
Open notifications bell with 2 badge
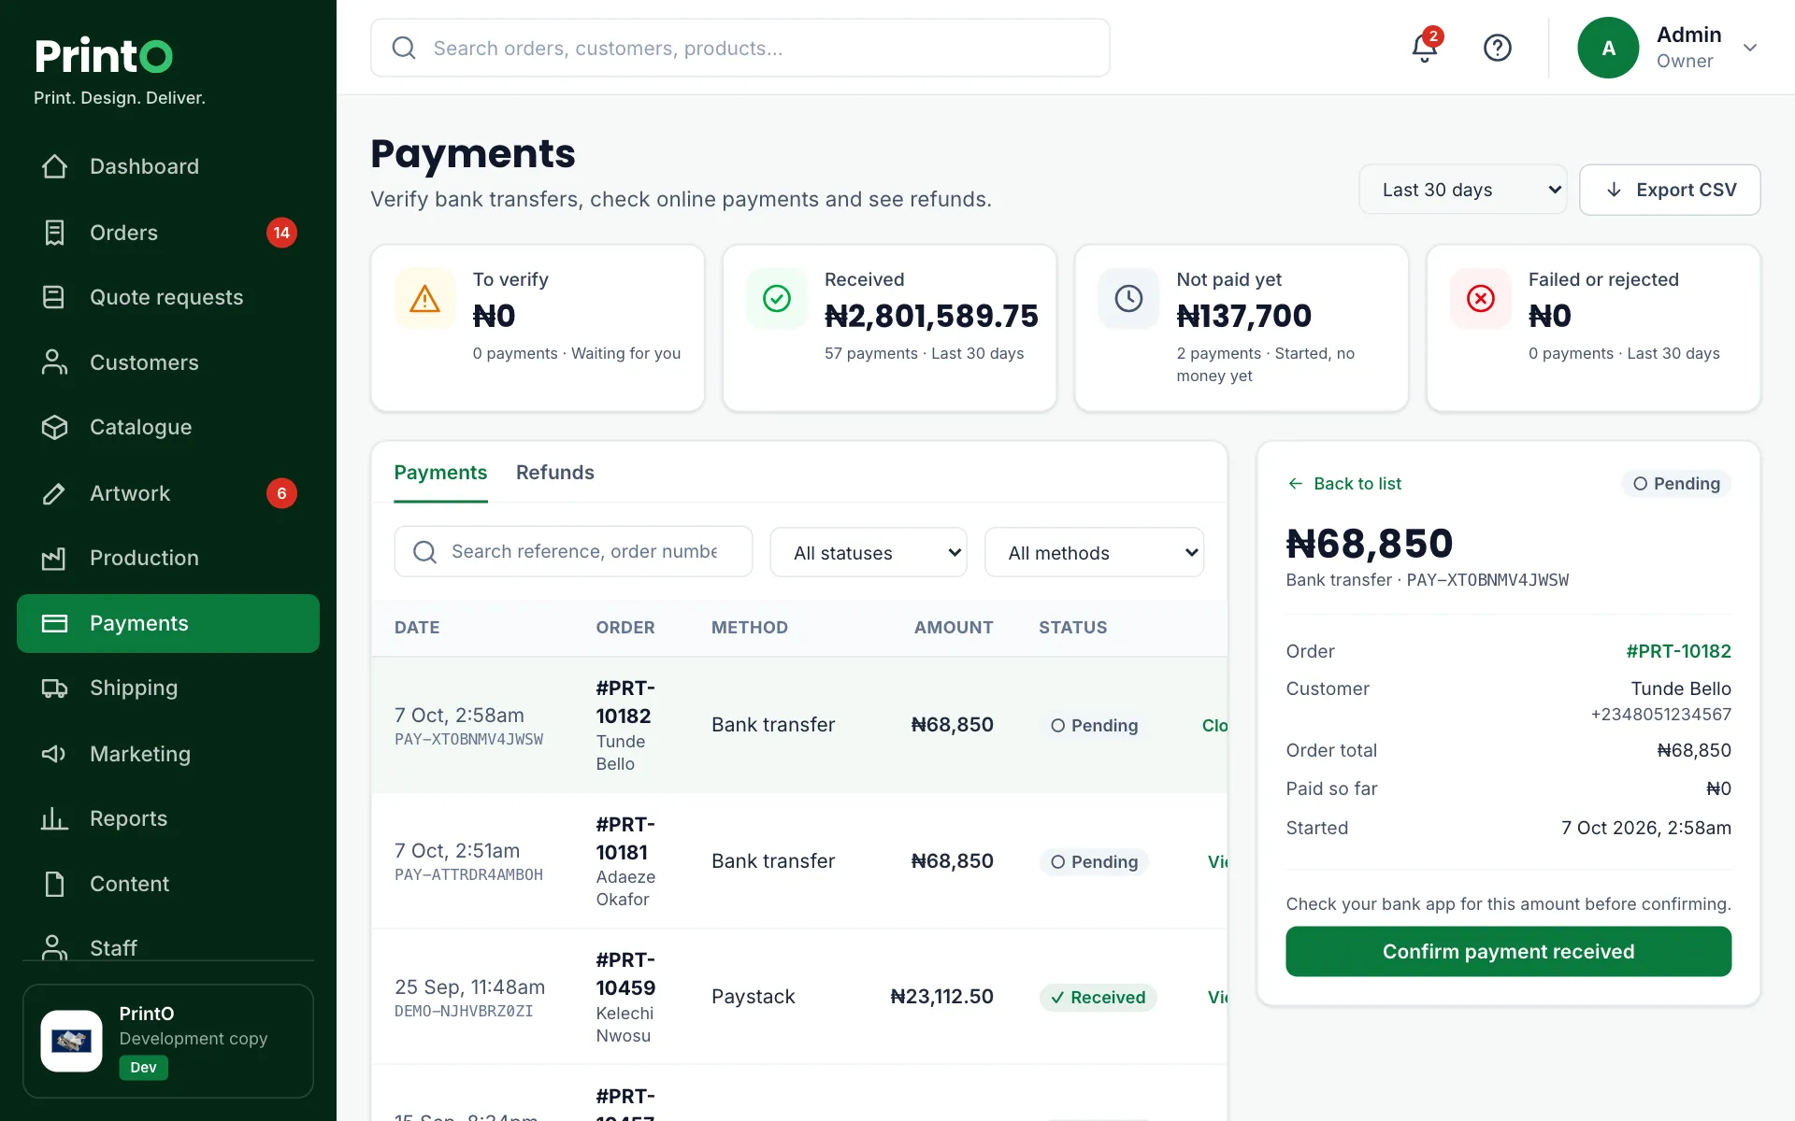click(1425, 47)
